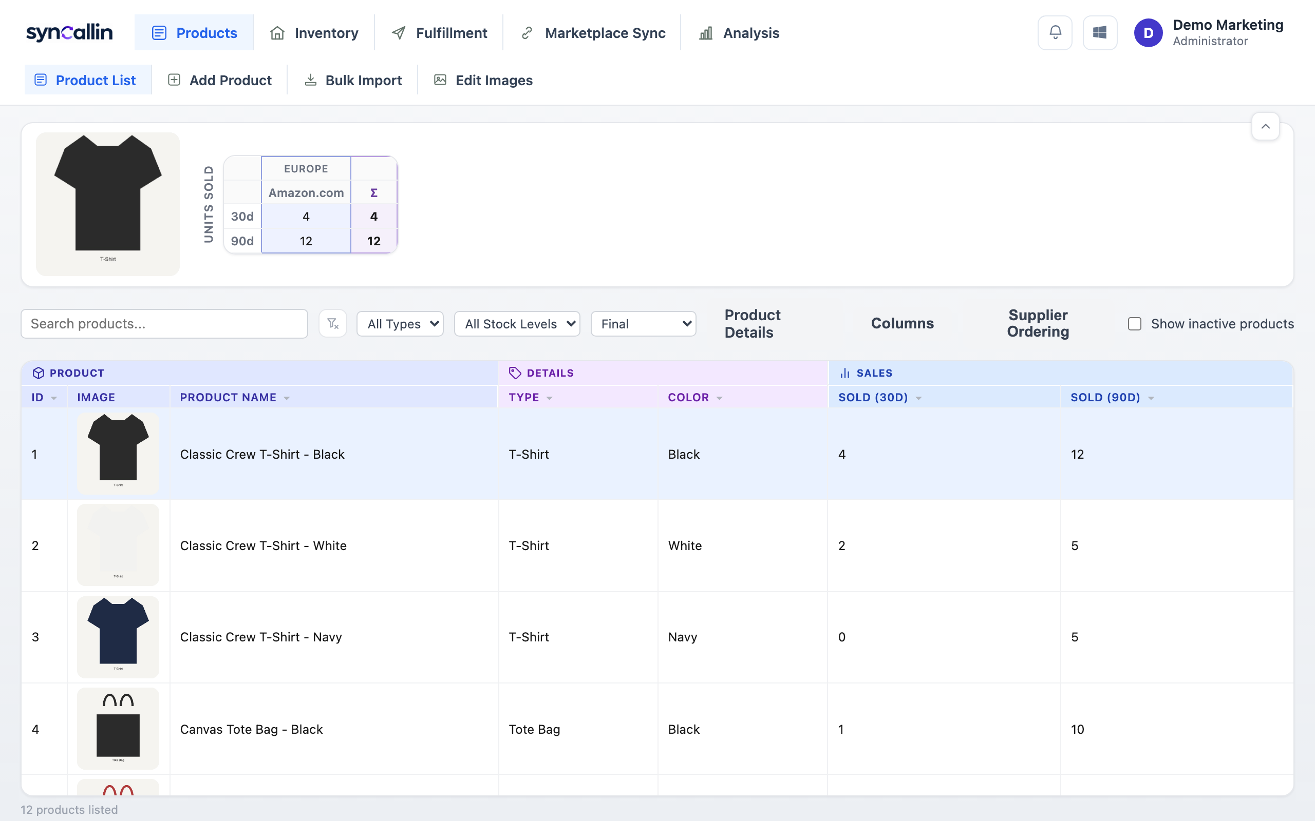The height and width of the screenshot is (821, 1315).
Task: Select the Classic Crew T-Shirt - White row name
Action: pos(263,545)
